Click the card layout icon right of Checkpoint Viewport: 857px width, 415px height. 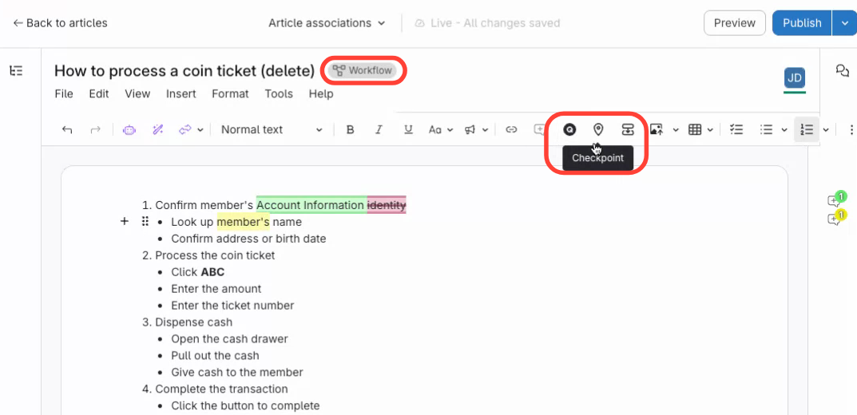coord(628,129)
